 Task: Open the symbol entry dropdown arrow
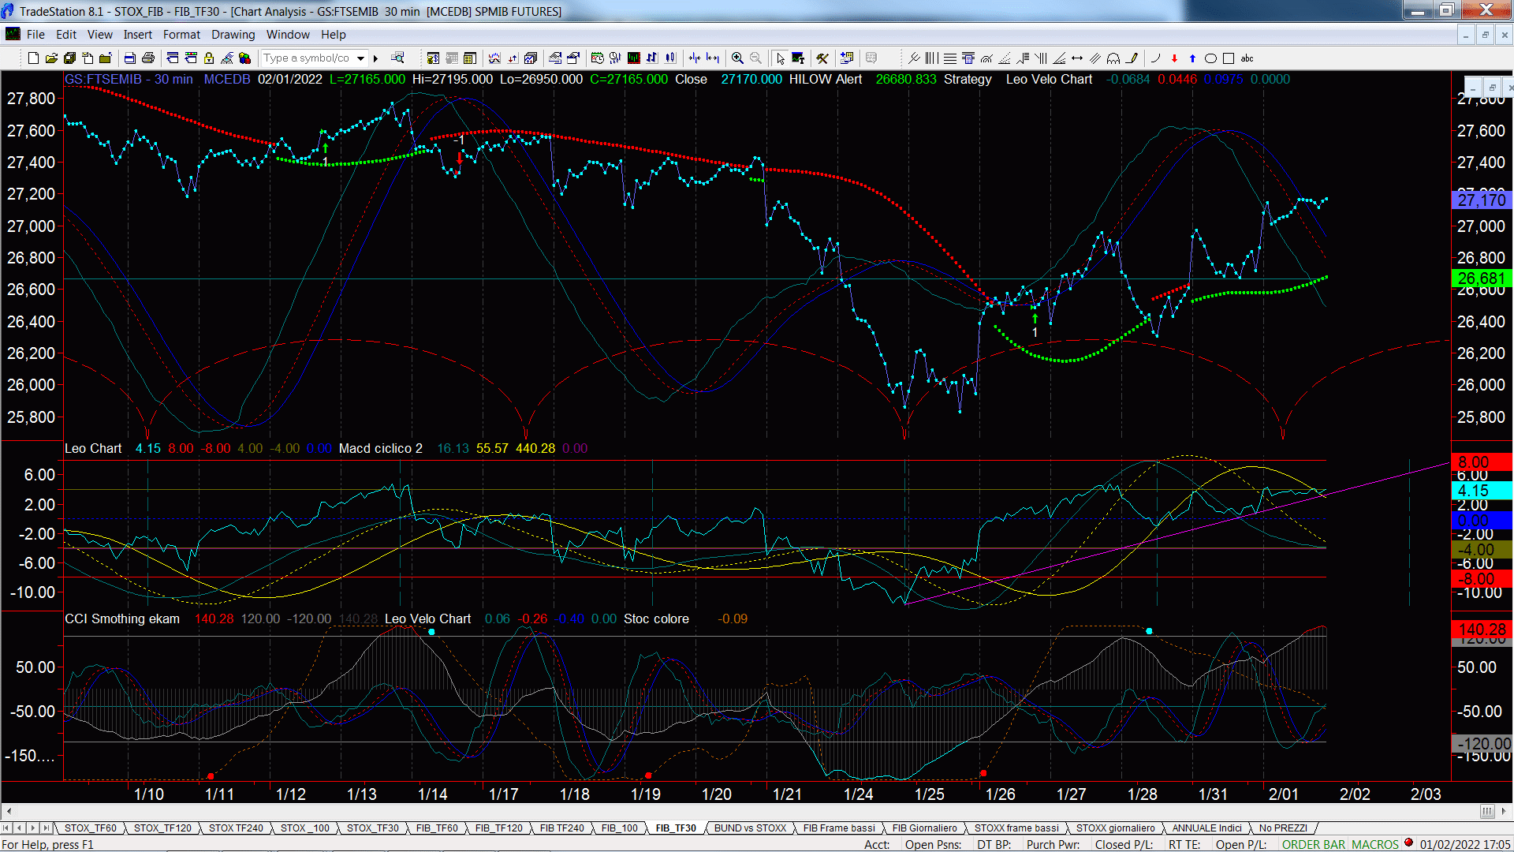pyautogui.click(x=360, y=58)
